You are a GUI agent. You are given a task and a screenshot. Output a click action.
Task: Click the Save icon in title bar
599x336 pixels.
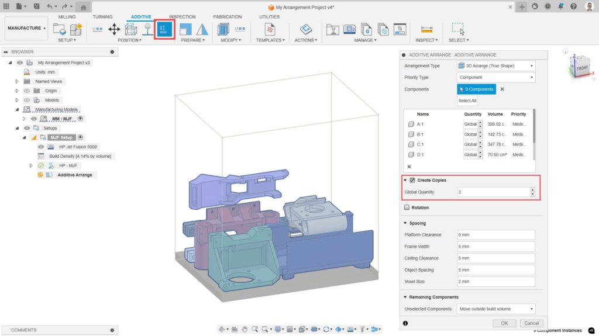point(37,6)
